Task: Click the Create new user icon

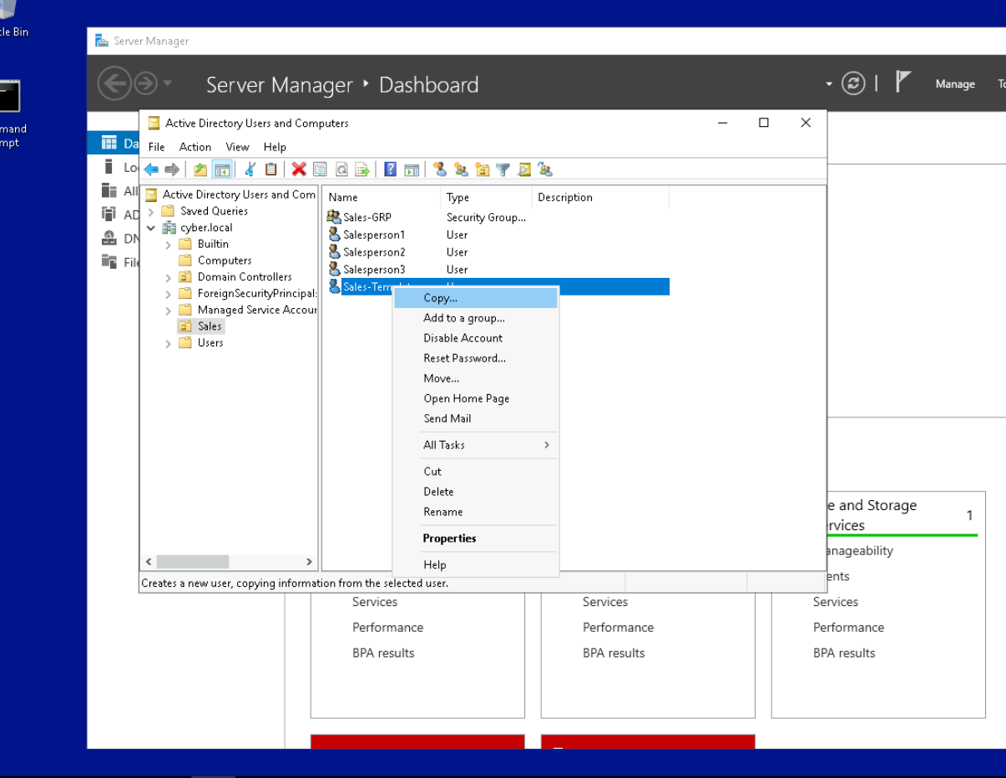Action: click(x=440, y=169)
